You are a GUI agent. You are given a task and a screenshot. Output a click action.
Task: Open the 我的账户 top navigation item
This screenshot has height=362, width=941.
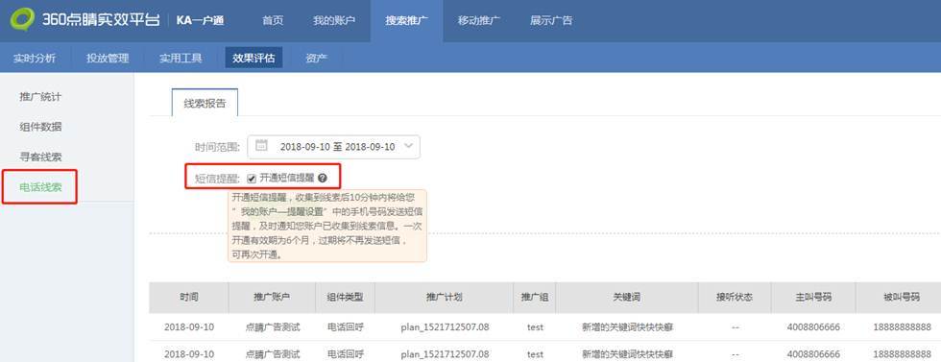(x=334, y=20)
